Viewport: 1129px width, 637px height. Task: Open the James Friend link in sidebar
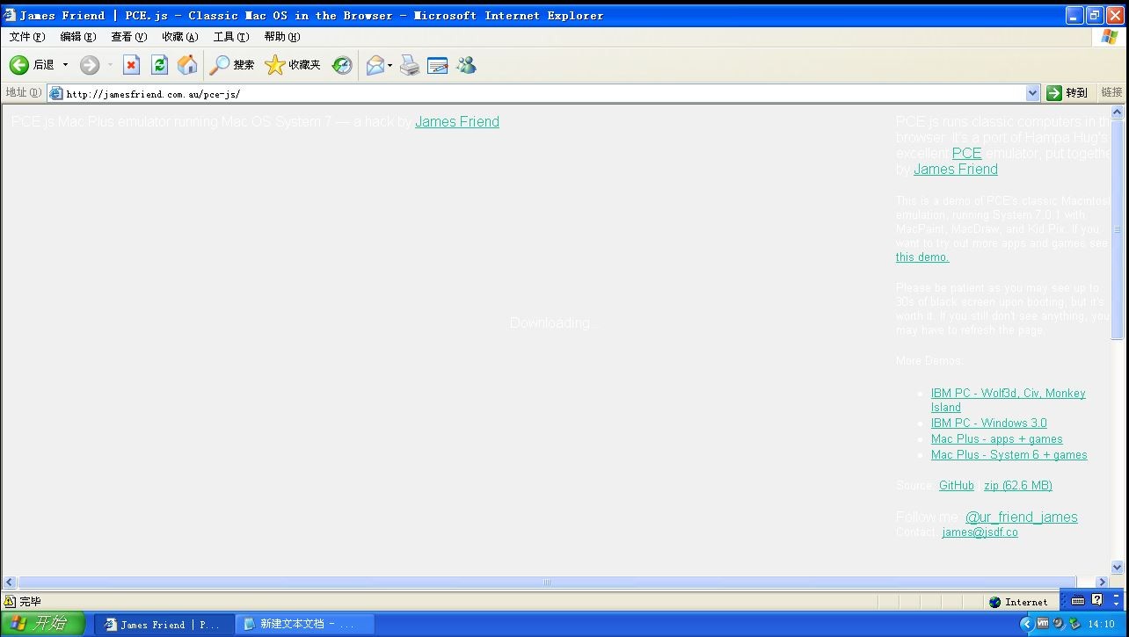pyautogui.click(x=956, y=170)
